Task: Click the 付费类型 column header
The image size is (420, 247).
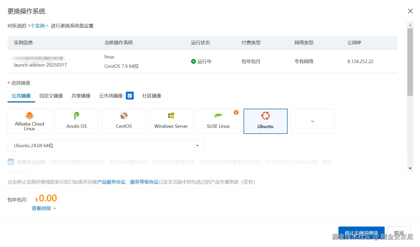Action: pos(251,43)
